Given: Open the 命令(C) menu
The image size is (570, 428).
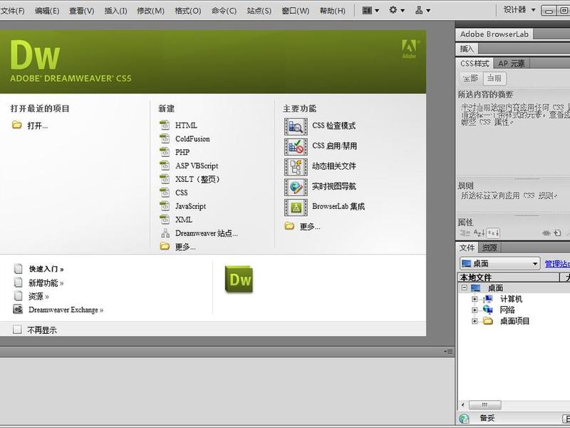Looking at the screenshot, I should 224,11.
